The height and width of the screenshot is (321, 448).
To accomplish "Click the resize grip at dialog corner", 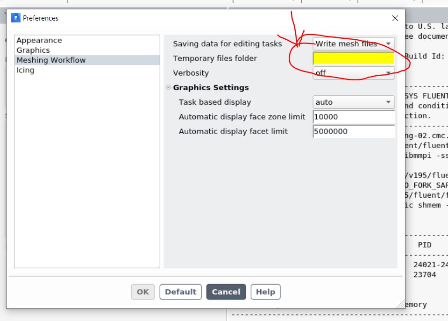I will pyautogui.click(x=400, y=304).
